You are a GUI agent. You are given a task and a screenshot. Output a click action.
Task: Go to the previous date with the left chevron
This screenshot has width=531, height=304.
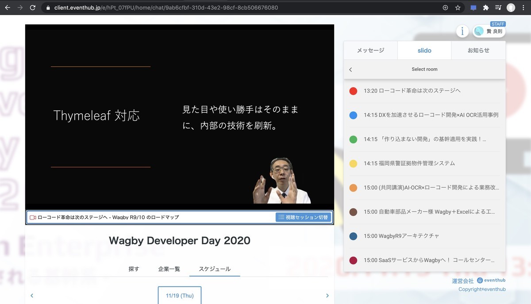(32, 296)
